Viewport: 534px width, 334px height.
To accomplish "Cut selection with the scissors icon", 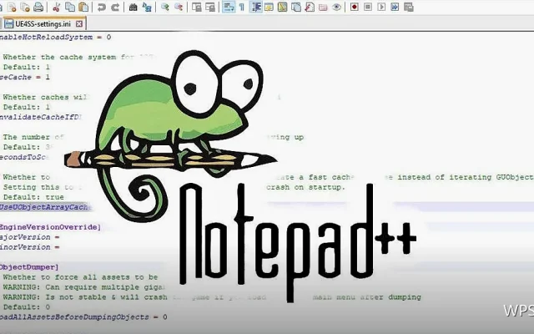I will (57, 7).
